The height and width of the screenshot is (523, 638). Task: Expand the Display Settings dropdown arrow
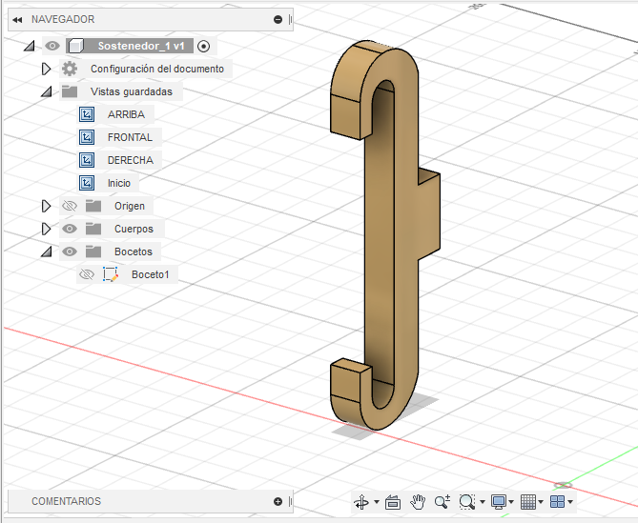point(511,502)
